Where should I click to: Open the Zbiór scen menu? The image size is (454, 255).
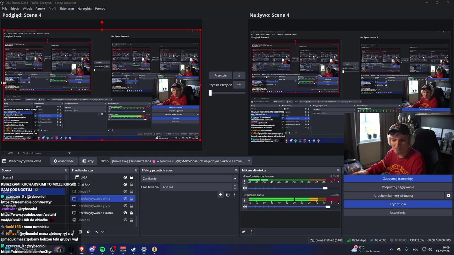click(67, 8)
